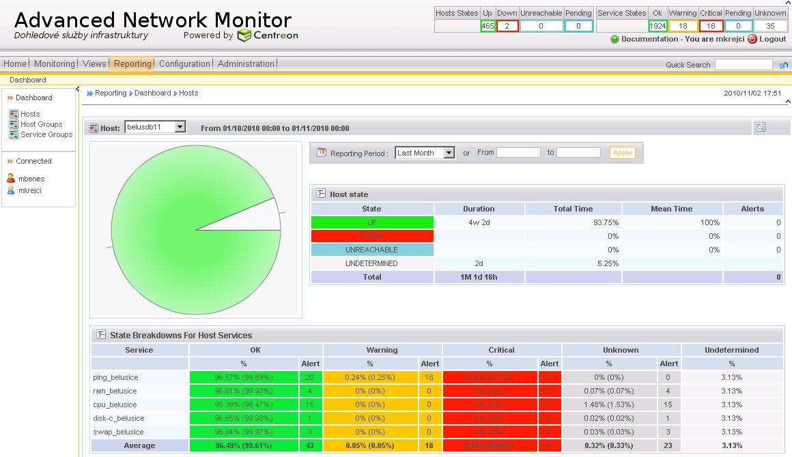Click the From date input field
This screenshot has width=792, height=457.
click(518, 153)
